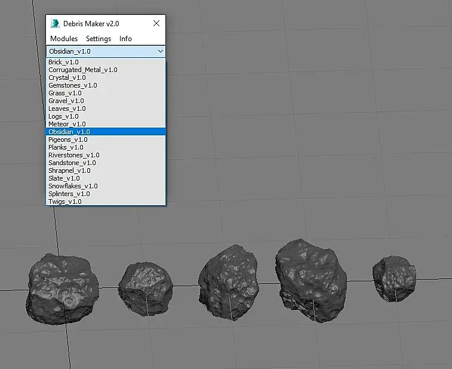Pick Riverstones_v1.0 from the list
Viewport: 452px width, 369px height.
(106, 155)
